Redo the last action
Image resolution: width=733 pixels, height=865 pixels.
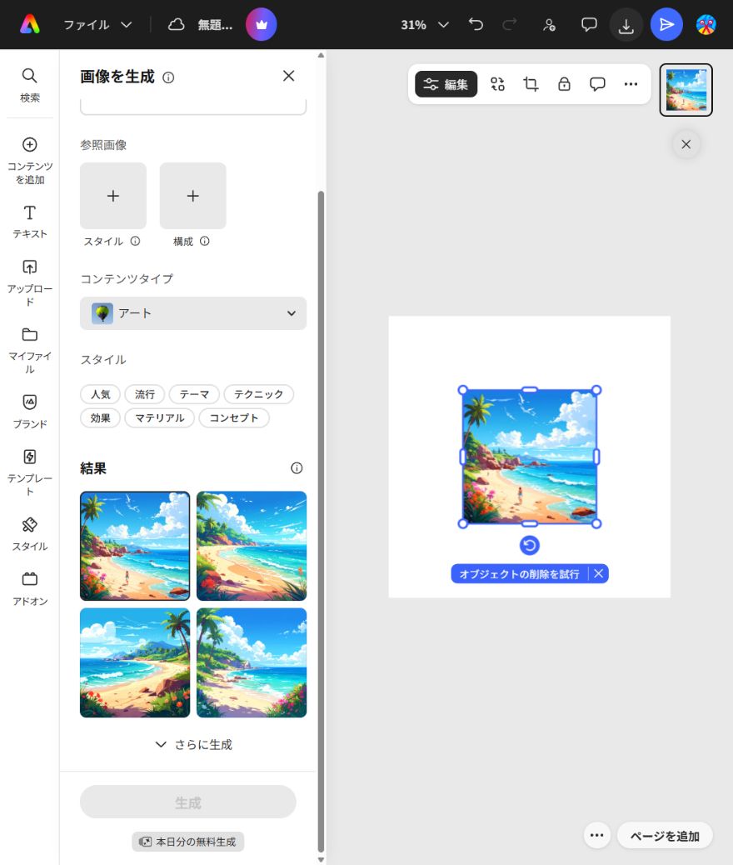(509, 24)
